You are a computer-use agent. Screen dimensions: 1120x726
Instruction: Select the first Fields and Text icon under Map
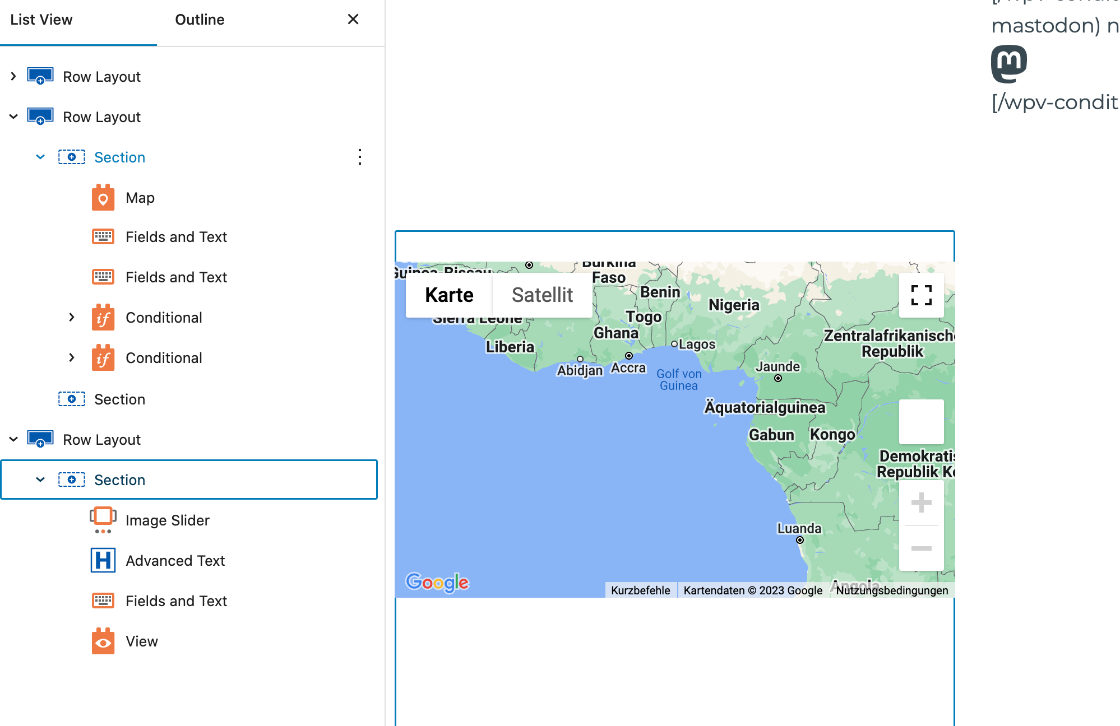click(x=103, y=237)
